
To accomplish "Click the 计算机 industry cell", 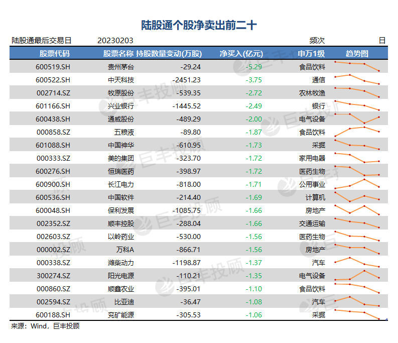I will [x=315, y=197].
